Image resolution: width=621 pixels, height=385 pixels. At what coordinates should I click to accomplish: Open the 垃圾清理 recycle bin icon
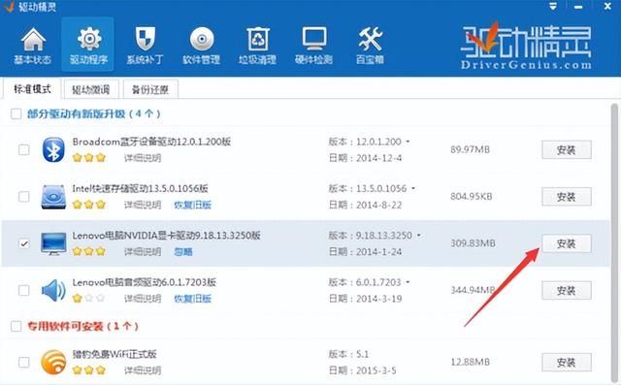[x=258, y=39]
